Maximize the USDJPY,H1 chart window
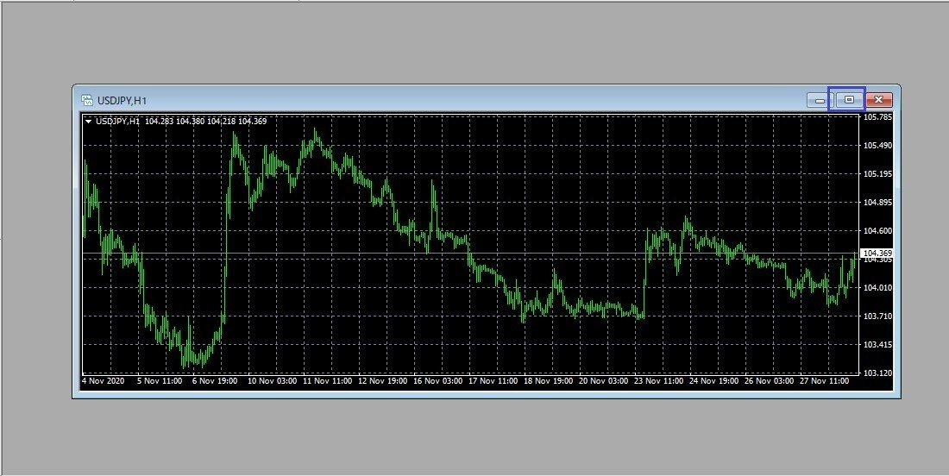The image size is (949, 476). [849, 100]
